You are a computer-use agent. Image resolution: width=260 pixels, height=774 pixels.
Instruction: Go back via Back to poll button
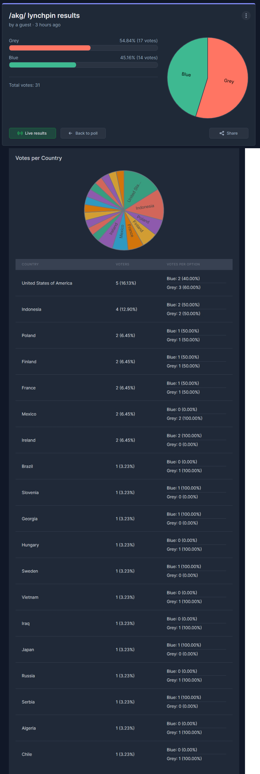[x=83, y=133]
